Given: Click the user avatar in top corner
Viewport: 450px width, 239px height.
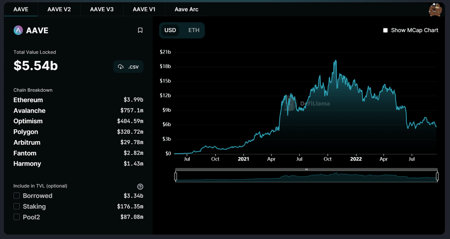Looking at the screenshot, I should coord(435,9).
